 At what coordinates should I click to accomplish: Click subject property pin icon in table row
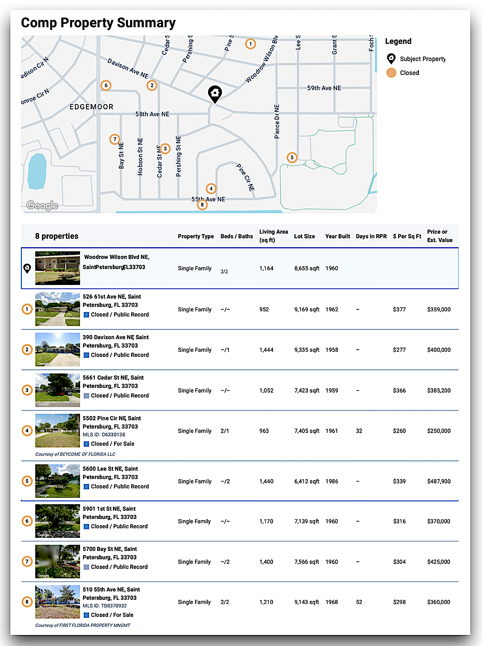[27, 268]
